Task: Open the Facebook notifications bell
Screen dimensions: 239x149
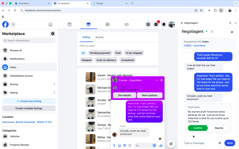Action: point(164,24)
